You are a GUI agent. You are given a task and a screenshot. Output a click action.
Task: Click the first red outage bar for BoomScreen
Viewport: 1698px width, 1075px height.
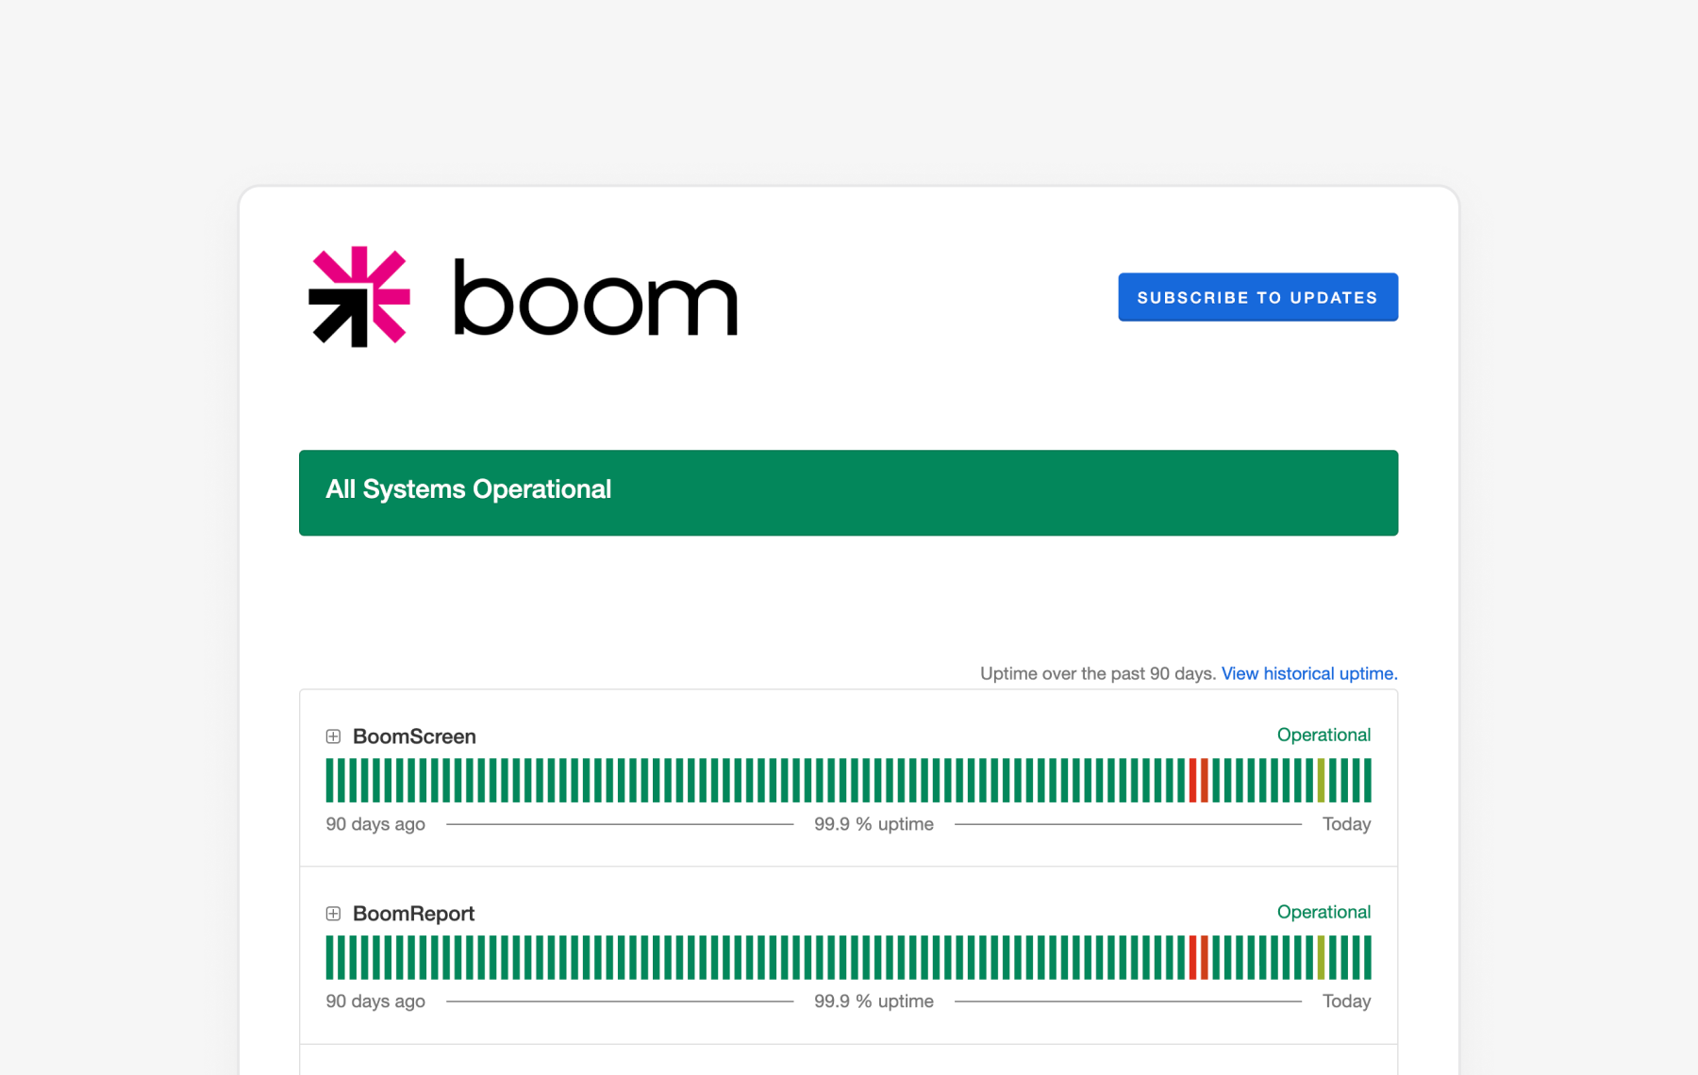point(1192,781)
